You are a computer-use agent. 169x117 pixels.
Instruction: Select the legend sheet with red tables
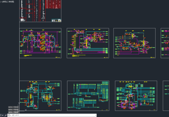click(40, 11)
